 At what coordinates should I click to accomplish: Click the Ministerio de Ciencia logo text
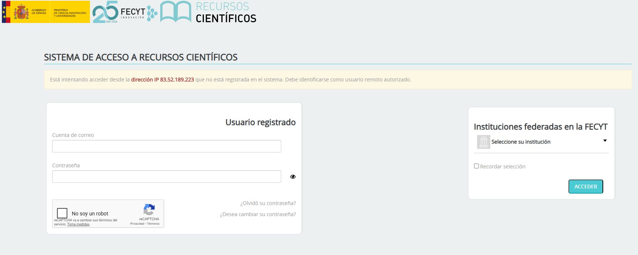pos(70,13)
